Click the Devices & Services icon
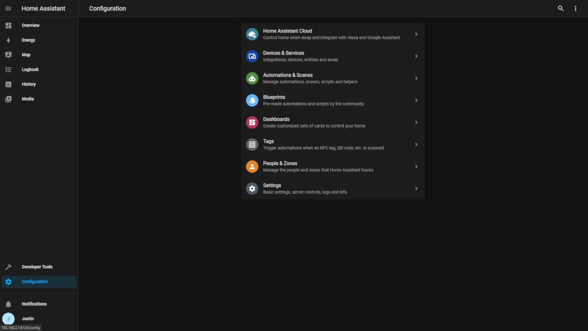The width and height of the screenshot is (588, 331). (252, 56)
